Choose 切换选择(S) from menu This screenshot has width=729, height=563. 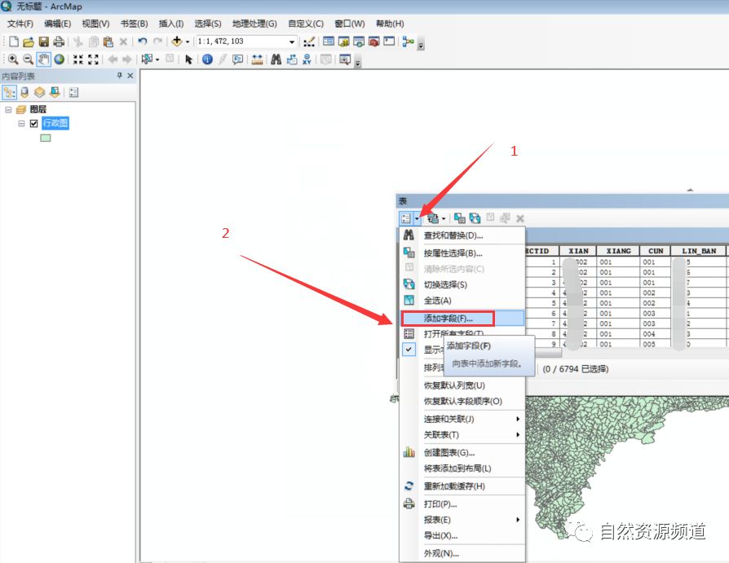[x=462, y=284]
